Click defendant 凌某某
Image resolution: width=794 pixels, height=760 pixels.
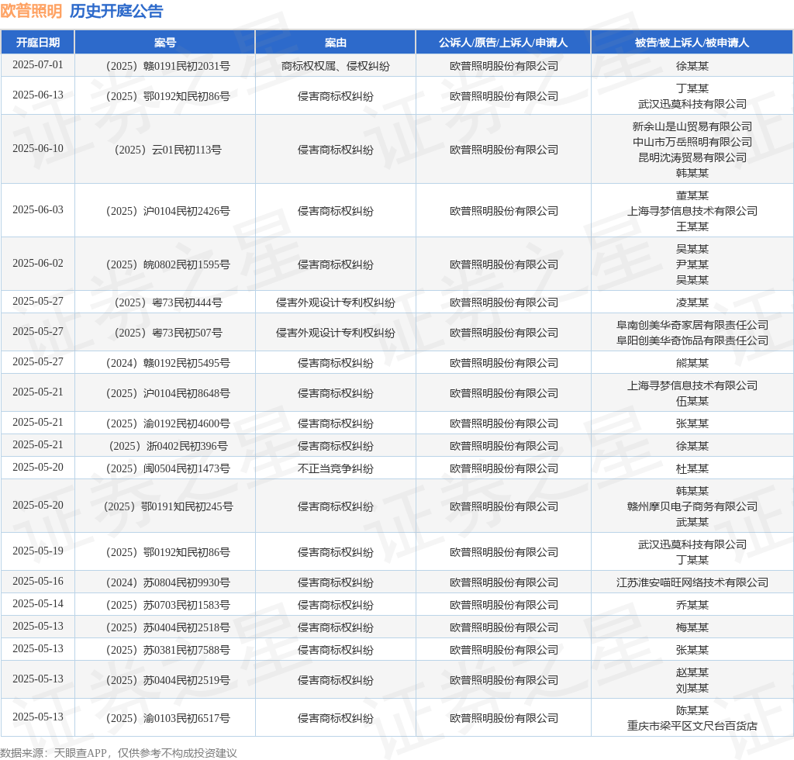(x=692, y=302)
